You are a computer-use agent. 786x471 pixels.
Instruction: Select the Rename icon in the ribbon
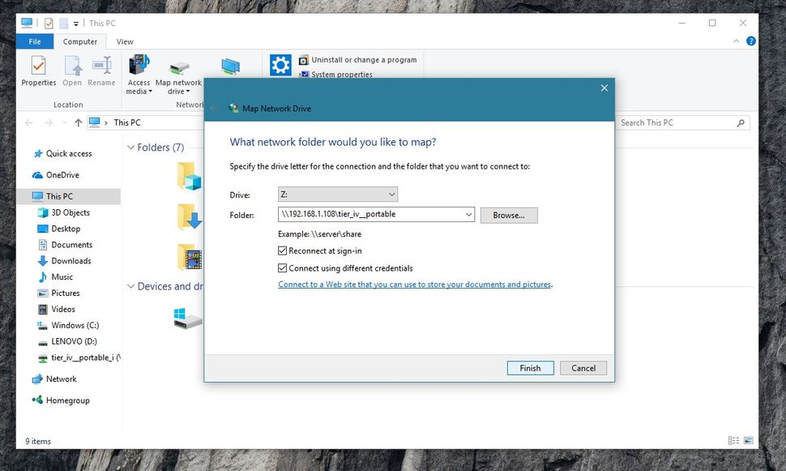[101, 71]
